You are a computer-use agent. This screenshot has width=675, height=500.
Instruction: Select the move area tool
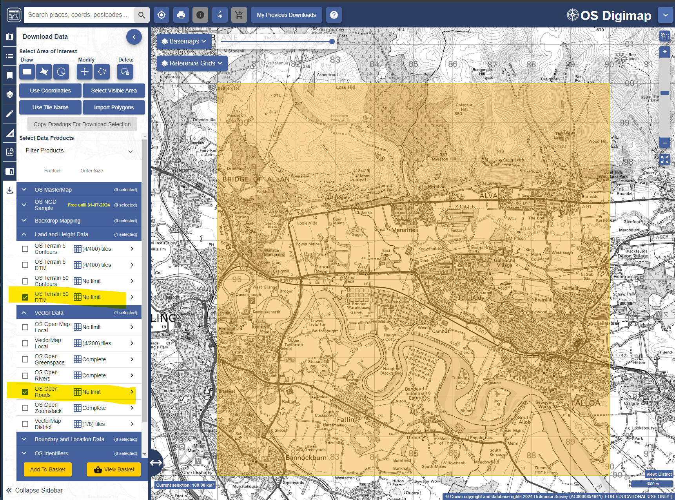(x=85, y=72)
